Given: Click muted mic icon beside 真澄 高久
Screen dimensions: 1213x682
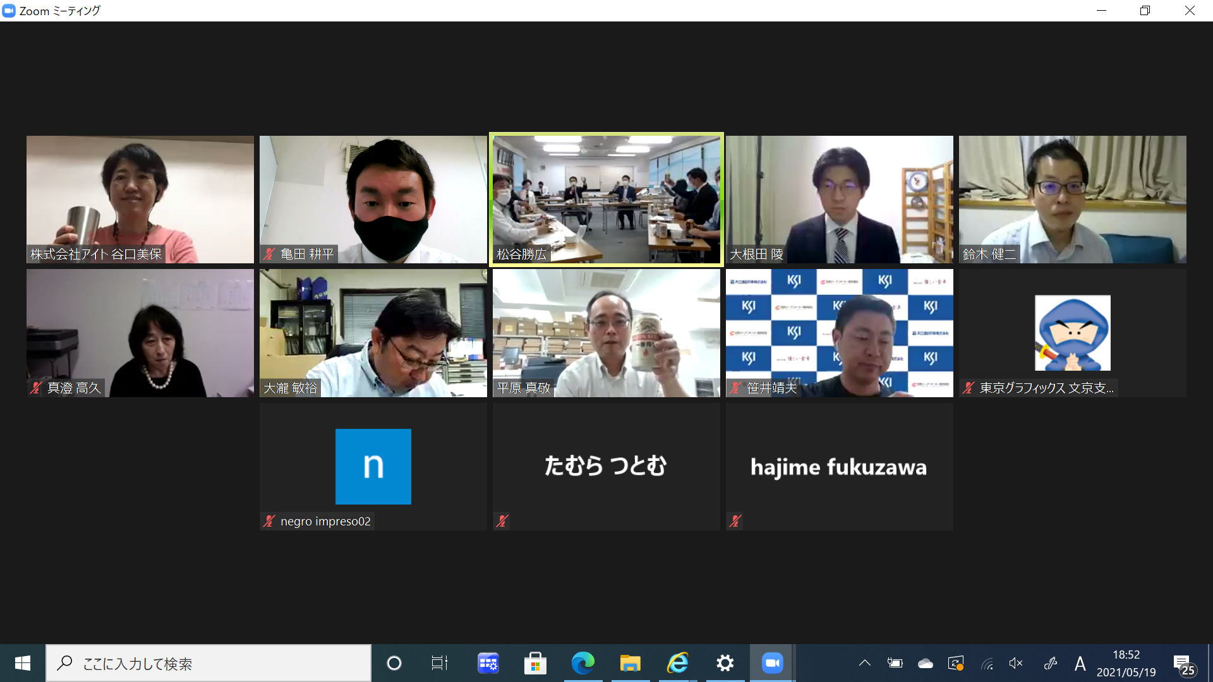Looking at the screenshot, I should tap(36, 388).
